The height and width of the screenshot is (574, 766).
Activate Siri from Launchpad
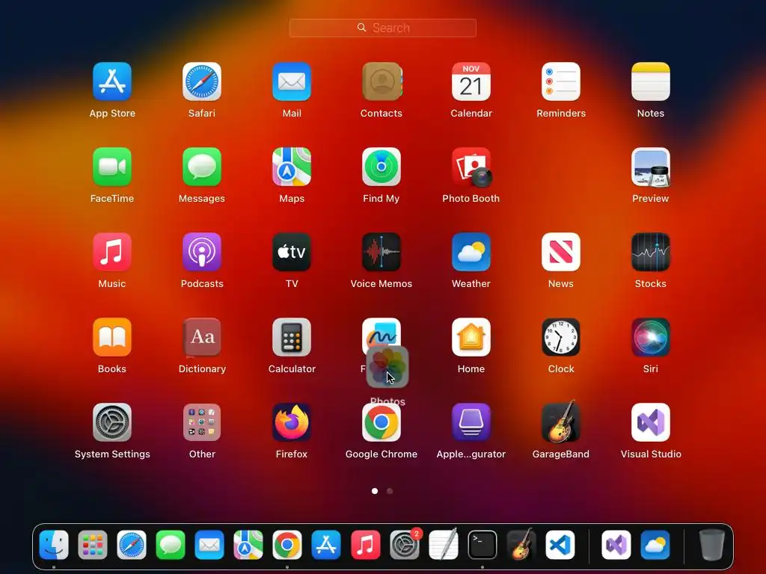point(651,337)
